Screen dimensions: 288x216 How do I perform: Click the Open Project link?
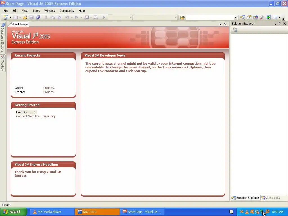coord(50,88)
